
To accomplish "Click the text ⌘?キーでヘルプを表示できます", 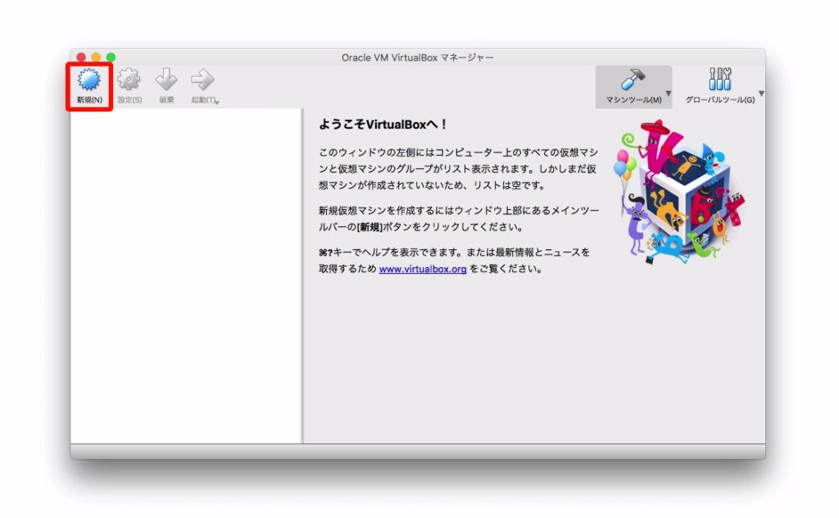I will pyautogui.click(x=391, y=252).
